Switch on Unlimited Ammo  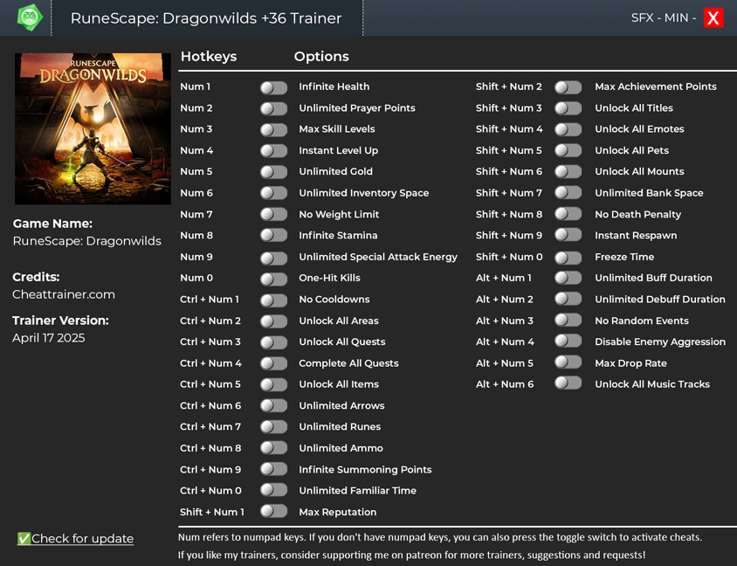[274, 448]
